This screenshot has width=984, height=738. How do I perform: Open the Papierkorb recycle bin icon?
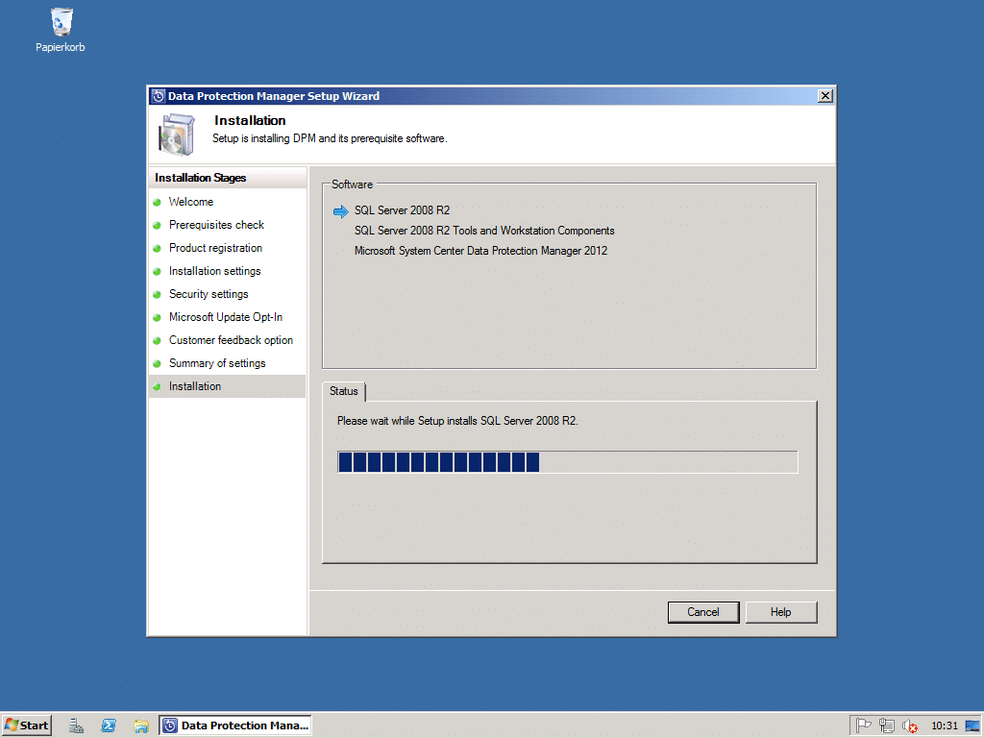click(61, 29)
